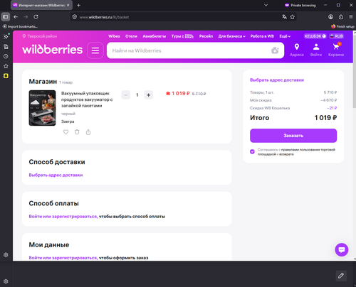Reload the page with refresh icon
Image resolution: width=356 pixels, height=287 pixels.
pos(36,17)
